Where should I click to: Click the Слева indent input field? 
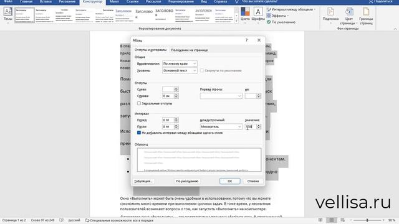pyautogui.click(x=168, y=89)
